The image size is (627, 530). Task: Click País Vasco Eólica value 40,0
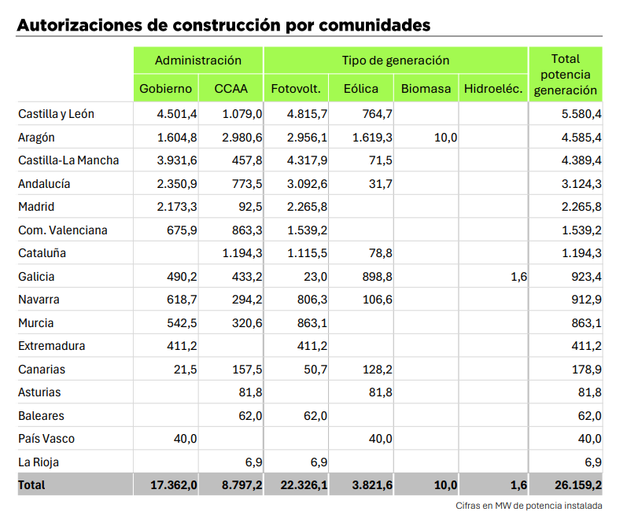[380, 439]
